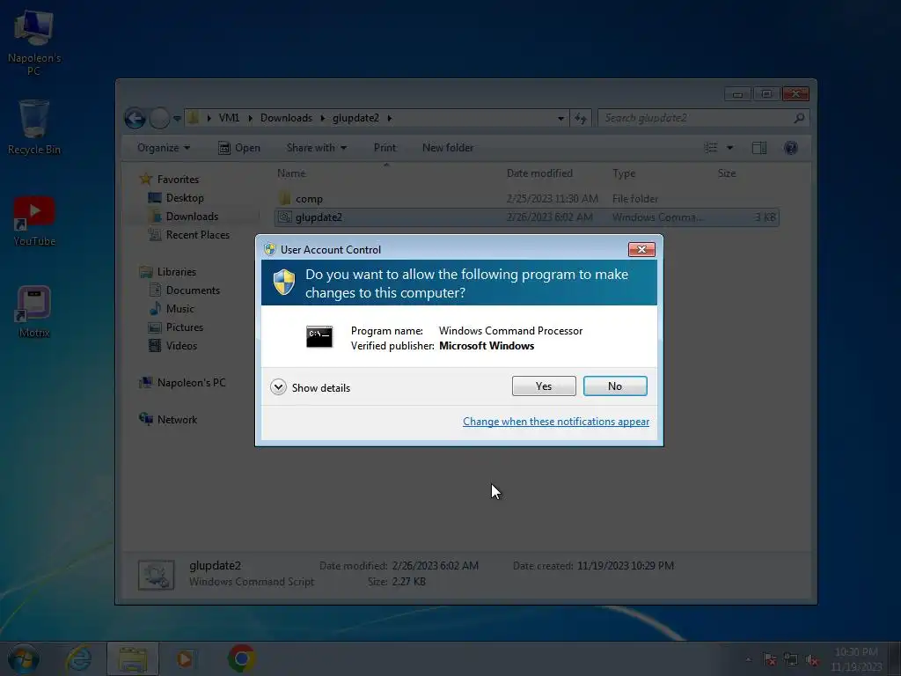Click search magnifier icon in Explorer
This screenshot has height=676, width=901.
tap(799, 118)
